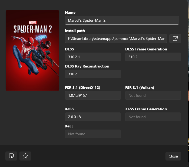Click the XeLL Not found box
Image resolution: width=189 pixels, height=167 pixels.
click(x=93, y=134)
